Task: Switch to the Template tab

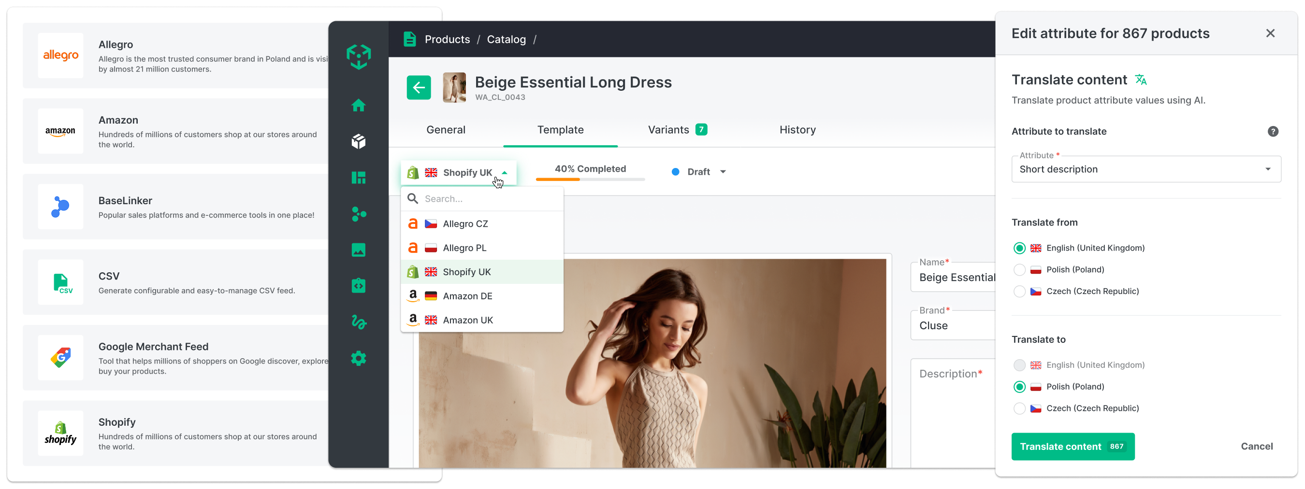Action: click(560, 129)
